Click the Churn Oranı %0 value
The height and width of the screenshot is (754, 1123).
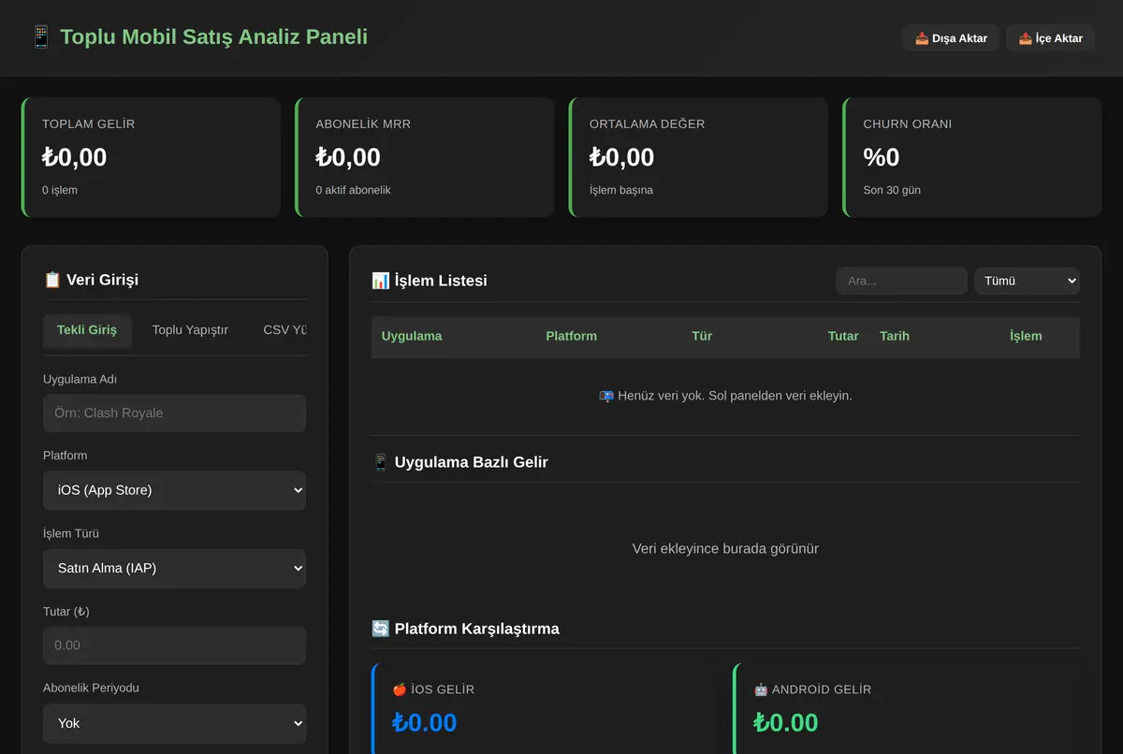882,157
